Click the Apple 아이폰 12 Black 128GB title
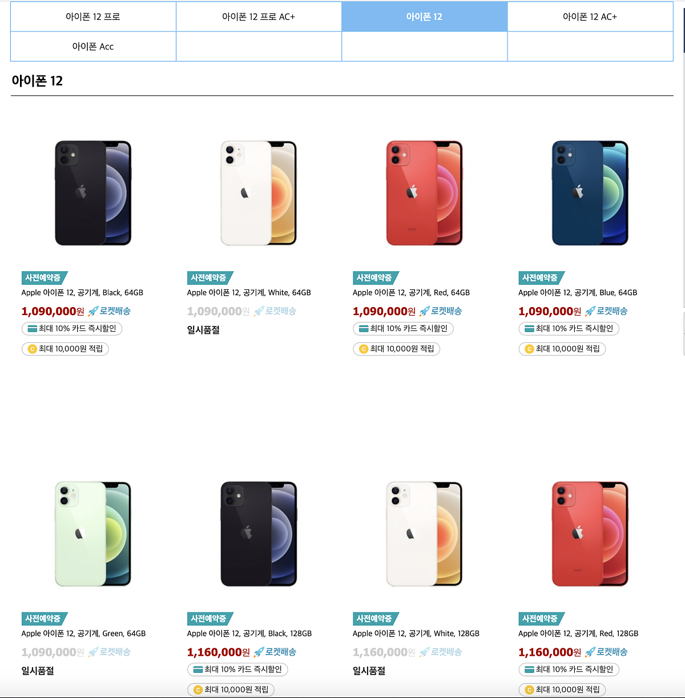The width and height of the screenshot is (685, 698). (249, 633)
